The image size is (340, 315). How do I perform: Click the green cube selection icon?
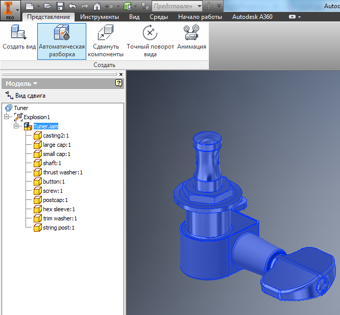coord(128,6)
